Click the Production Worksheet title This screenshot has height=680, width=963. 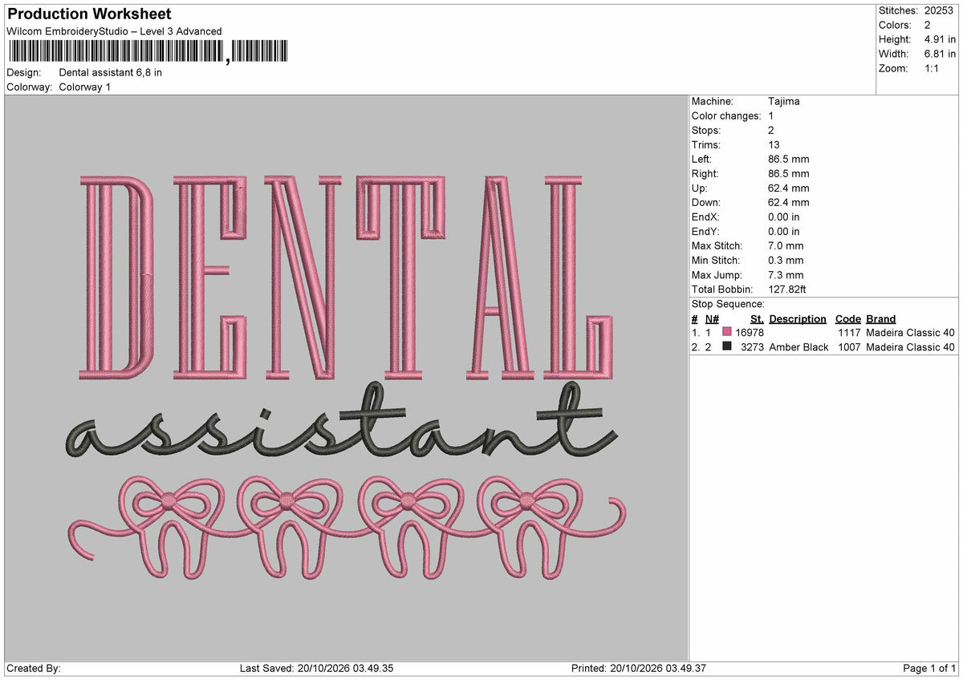coord(88,14)
